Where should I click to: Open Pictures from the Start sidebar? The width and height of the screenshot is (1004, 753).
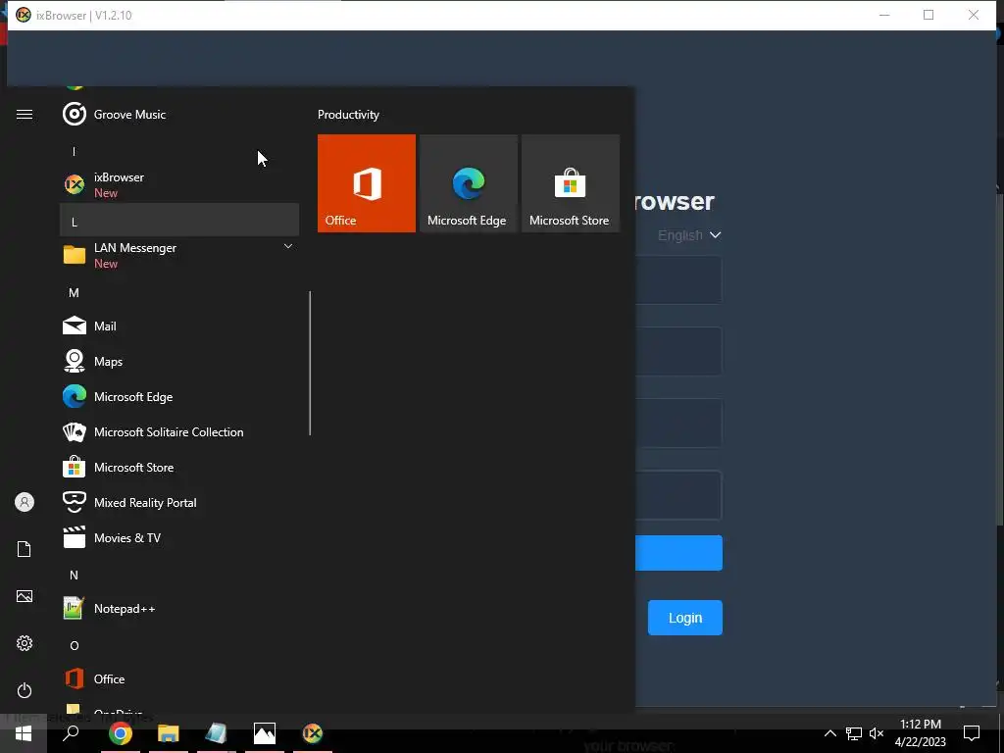point(25,596)
